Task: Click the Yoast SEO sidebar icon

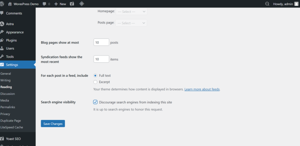Action: 2,139
